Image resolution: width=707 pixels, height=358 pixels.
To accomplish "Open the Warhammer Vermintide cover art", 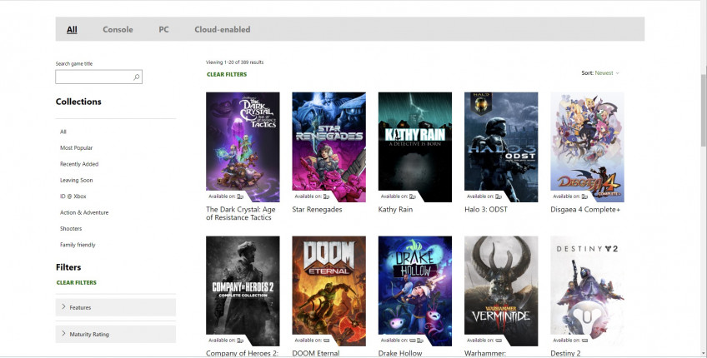I will tap(501, 291).
